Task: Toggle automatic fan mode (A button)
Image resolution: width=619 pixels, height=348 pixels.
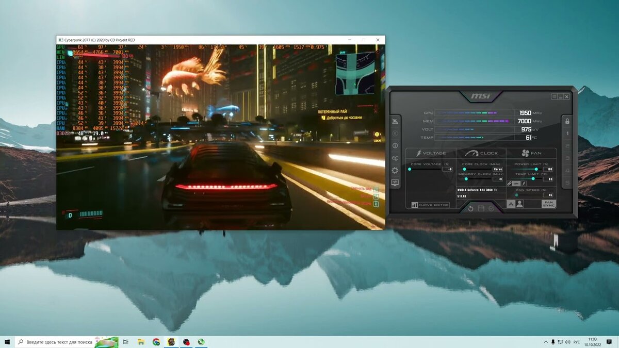Action: [x=511, y=204]
